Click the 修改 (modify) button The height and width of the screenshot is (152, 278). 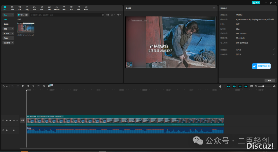tap(270, 81)
